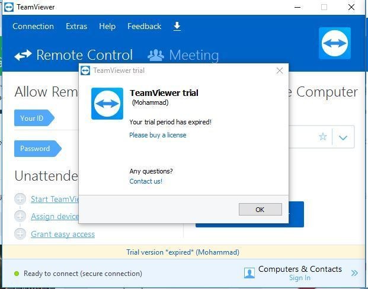Open the Extras menu
The width and height of the screenshot is (368, 289).
(x=76, y=26)
